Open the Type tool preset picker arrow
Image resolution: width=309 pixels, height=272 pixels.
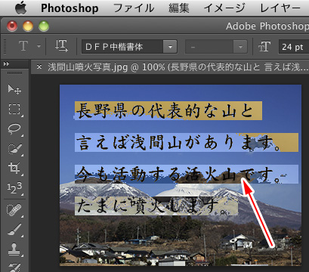click(39, 46)
